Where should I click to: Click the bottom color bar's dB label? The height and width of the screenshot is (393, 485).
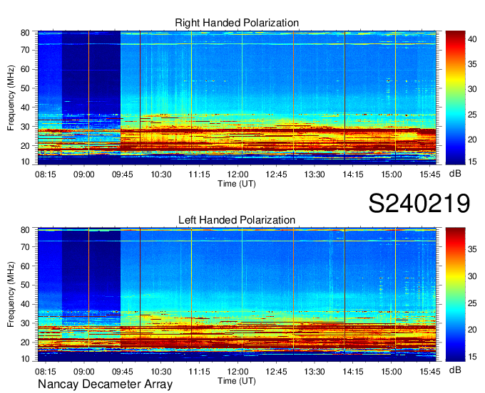coord(455,370)
